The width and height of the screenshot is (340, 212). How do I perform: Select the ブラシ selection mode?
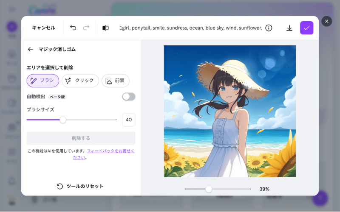[43, 81]
